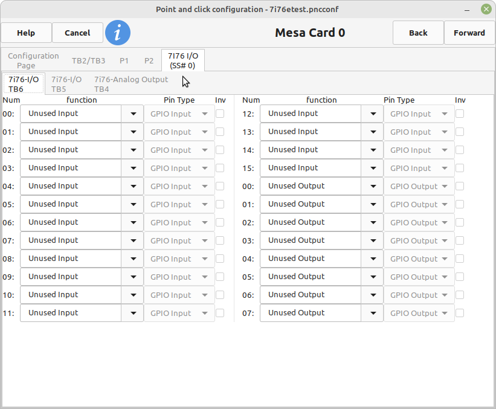The width and height of the screenshot is (496, 409).
Task: Click the Help button
Action: click(x=26, y=33)
